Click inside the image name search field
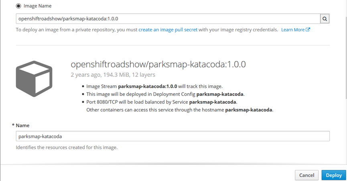The image size is (347, 181). click(x=168, y=19)
